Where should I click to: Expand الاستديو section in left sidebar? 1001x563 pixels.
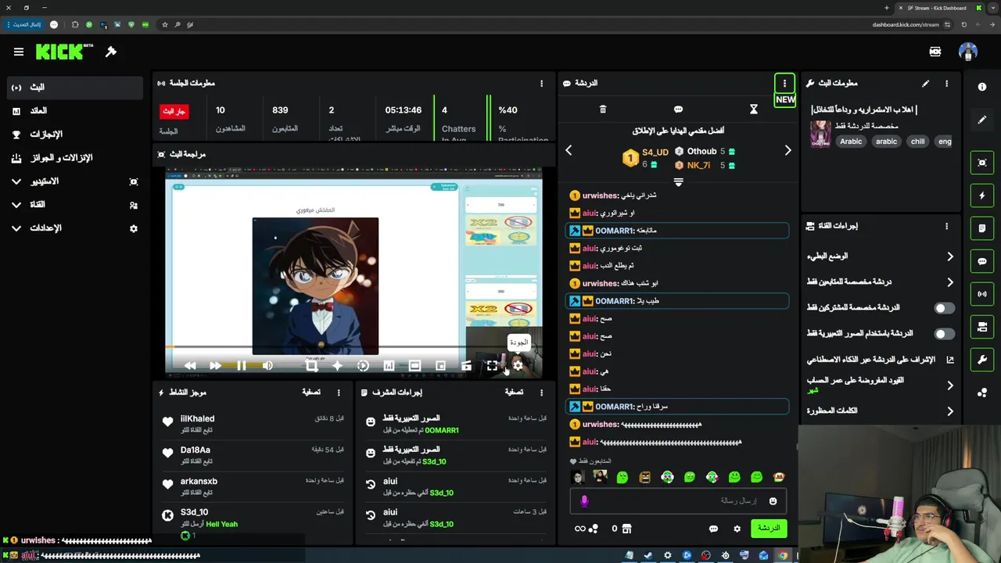75,181
